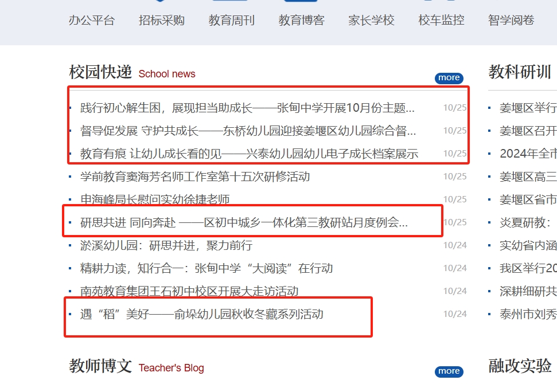Open the 深耕细研共 article in 教科研训
The width and height of the screenshot is (557, 384).
click(x=528, y=291)
